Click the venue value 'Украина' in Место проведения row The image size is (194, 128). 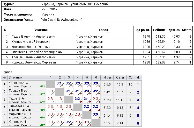point(48,15)
